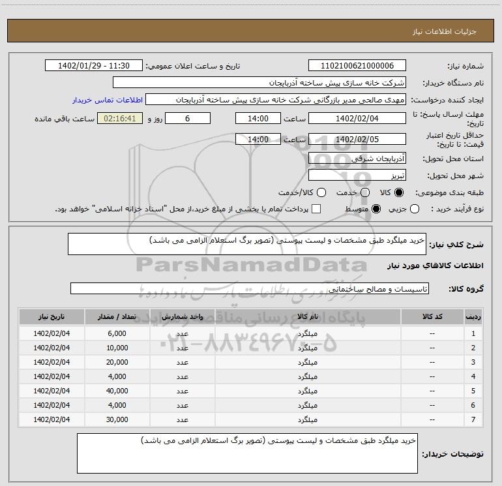Click the کد کالا column header
The height and width of the screenshot is (486, 502).
(432, 316)
